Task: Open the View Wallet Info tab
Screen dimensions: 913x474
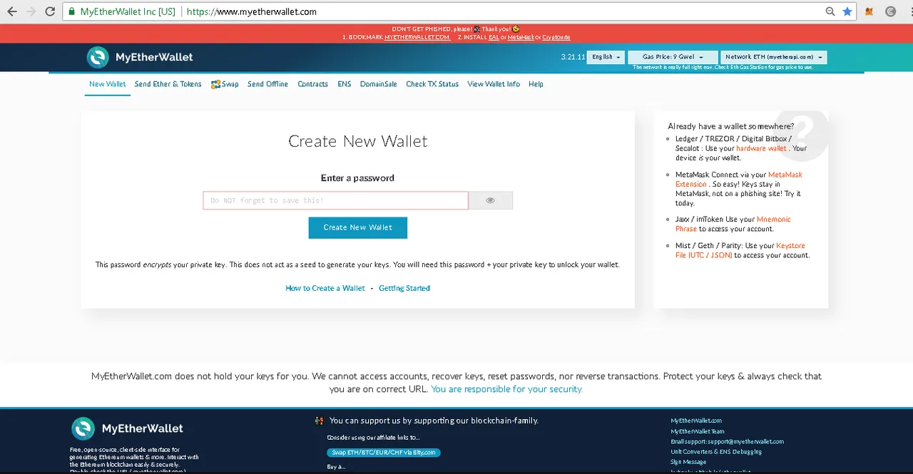Action: (x=494, y=84)
